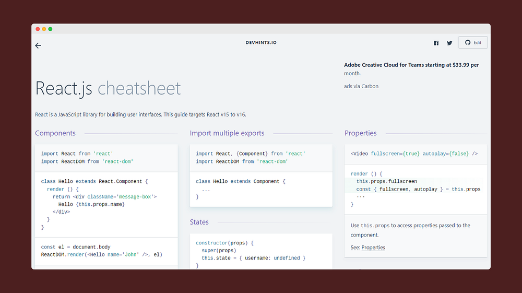Maximize the window with the green button

50,29
